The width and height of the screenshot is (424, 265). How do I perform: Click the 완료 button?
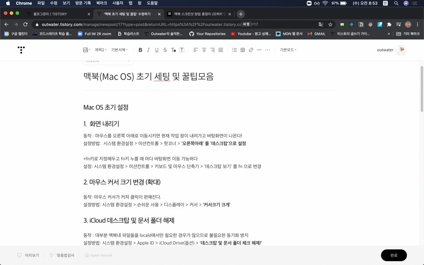coord(394,255)
